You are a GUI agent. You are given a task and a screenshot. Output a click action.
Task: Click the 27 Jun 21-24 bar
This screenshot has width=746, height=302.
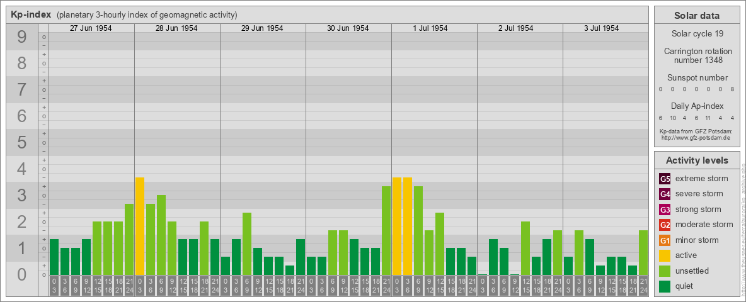pos(129,239)
